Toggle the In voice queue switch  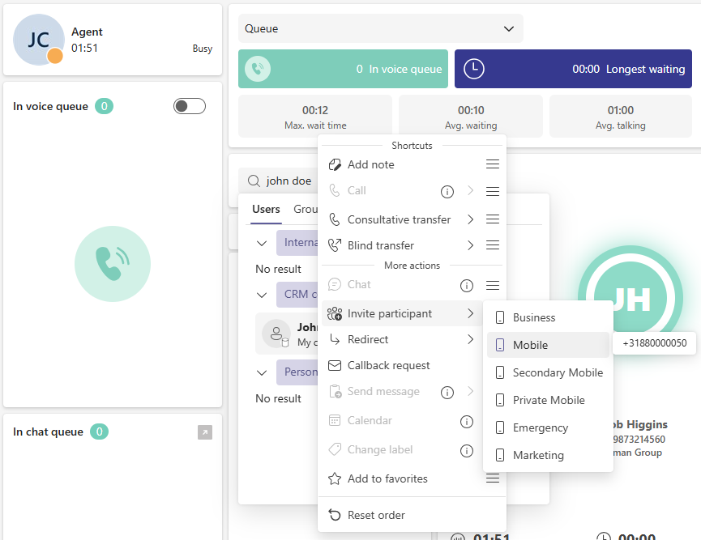(189, 106)
